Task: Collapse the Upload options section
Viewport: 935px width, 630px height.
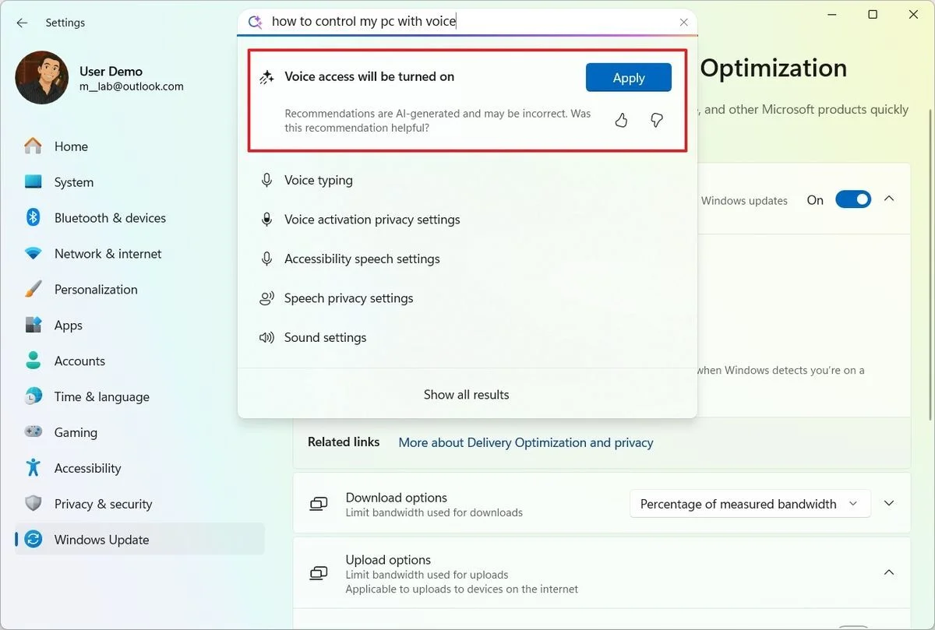Action: [x=889, y=573]
